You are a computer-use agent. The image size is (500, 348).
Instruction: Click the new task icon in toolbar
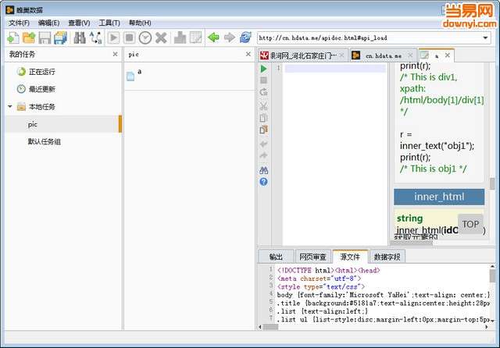pyautogui.click(x=12, y=37)
